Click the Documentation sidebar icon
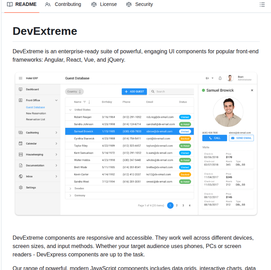 pos(21,165)
